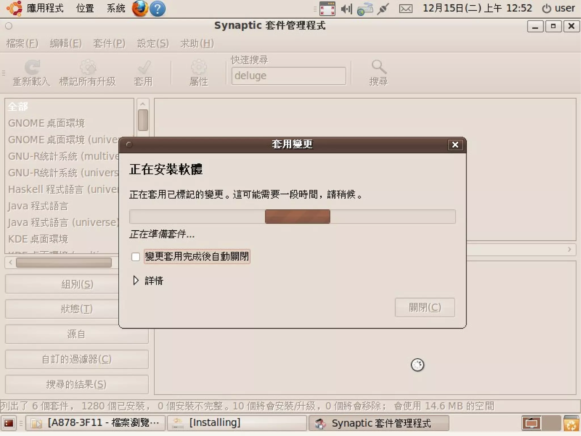Open the volume speaker icon
The image size is (581, 436).
[347, 9]
